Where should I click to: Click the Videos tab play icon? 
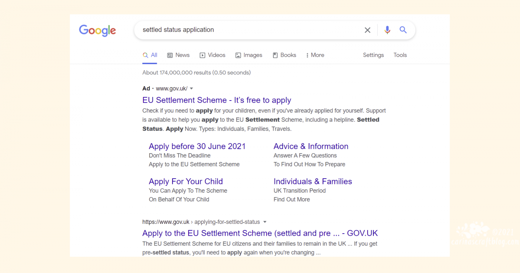[202, 55]
